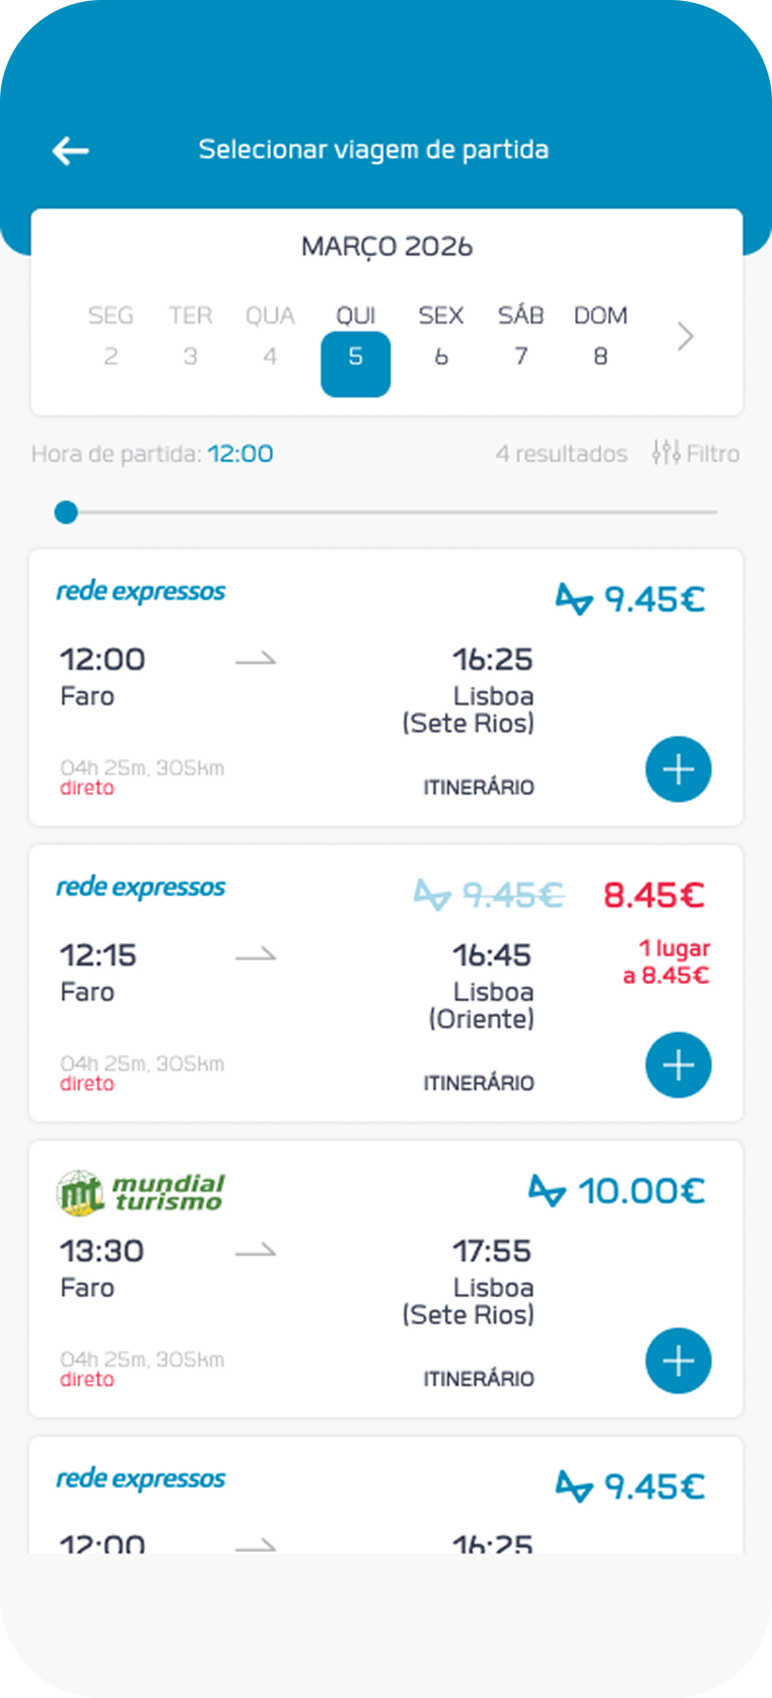Image resolution: width=772 pixels, height=1698 pixels.
Task: Open the Filtro filter options
Action: (x=696, y=454)
